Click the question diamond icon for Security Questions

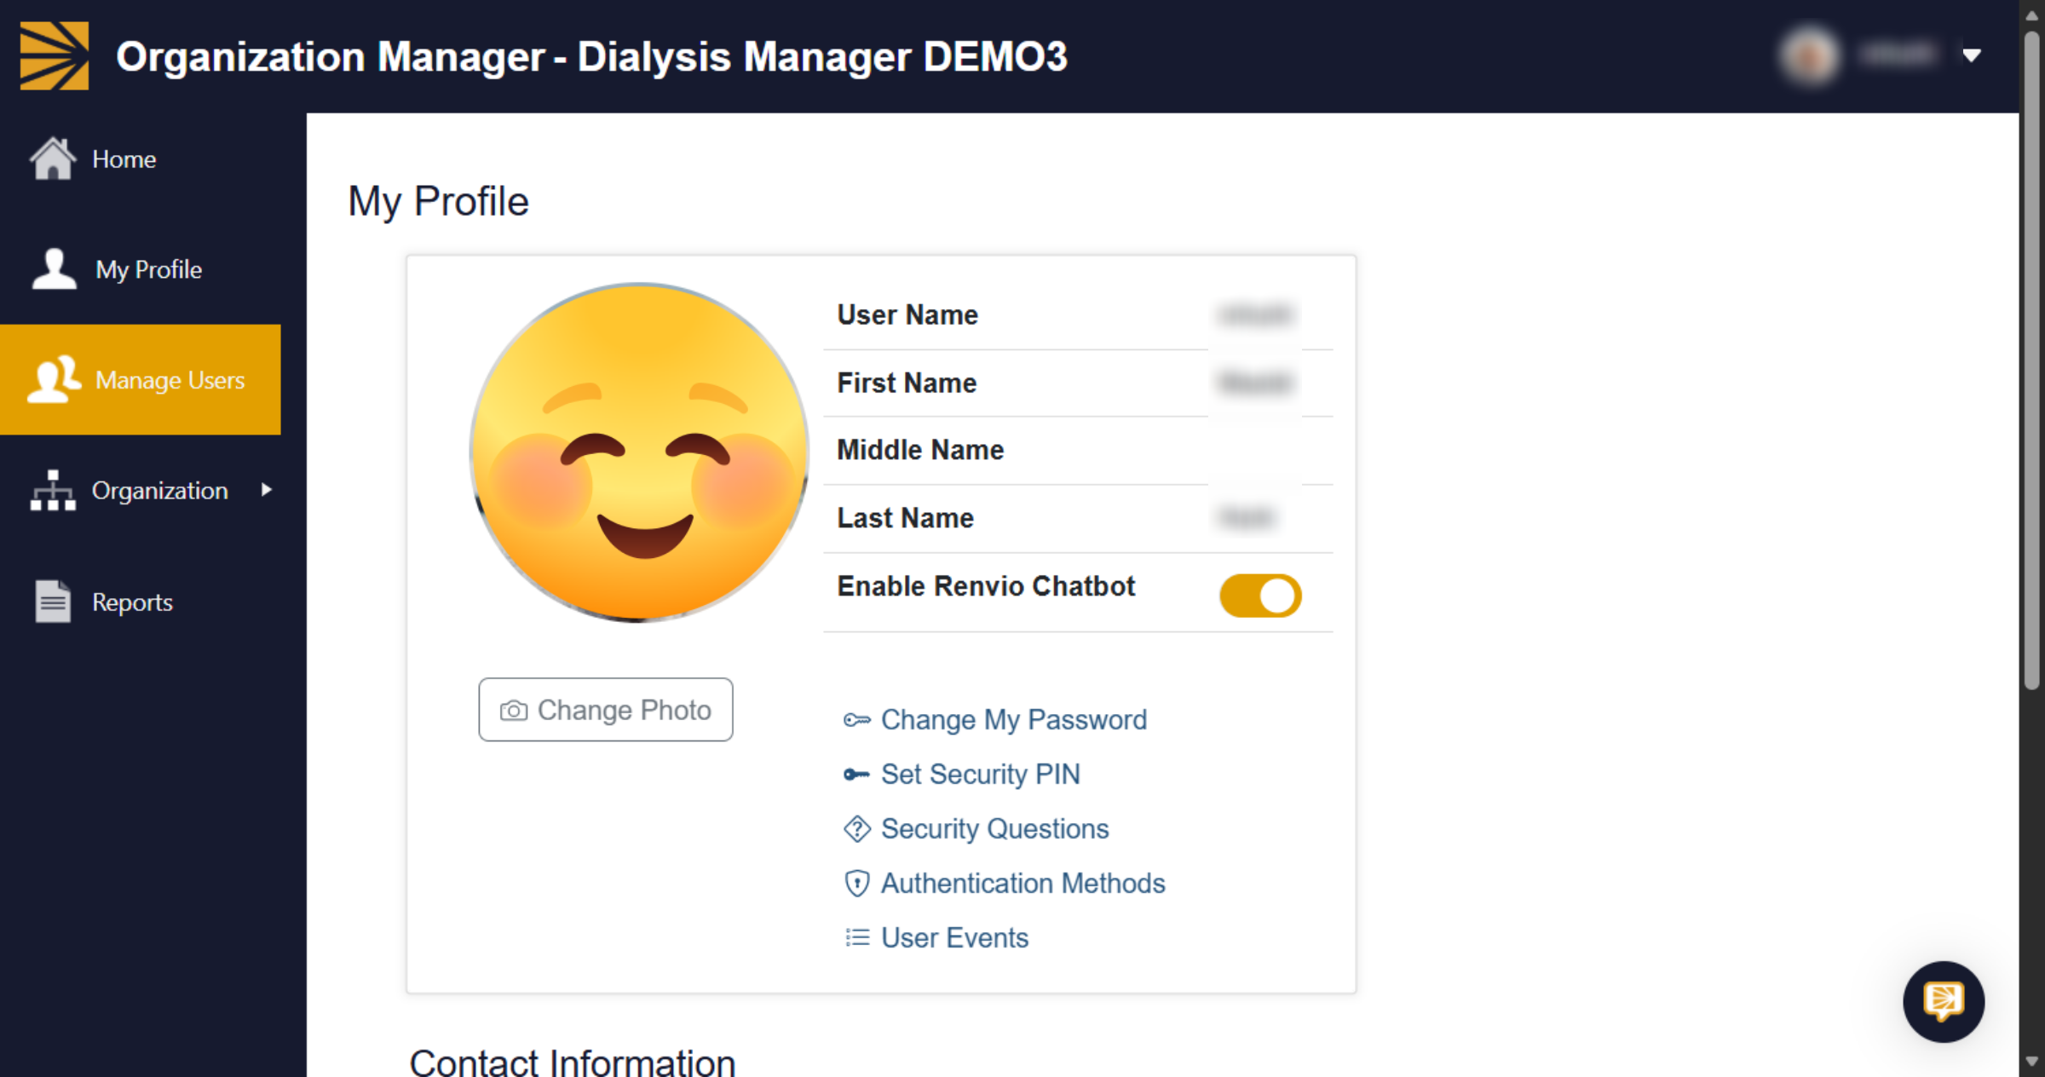(856, 829)
